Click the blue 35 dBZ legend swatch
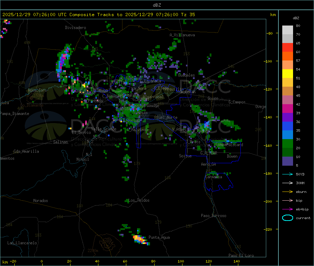 [x=287, y=126]
